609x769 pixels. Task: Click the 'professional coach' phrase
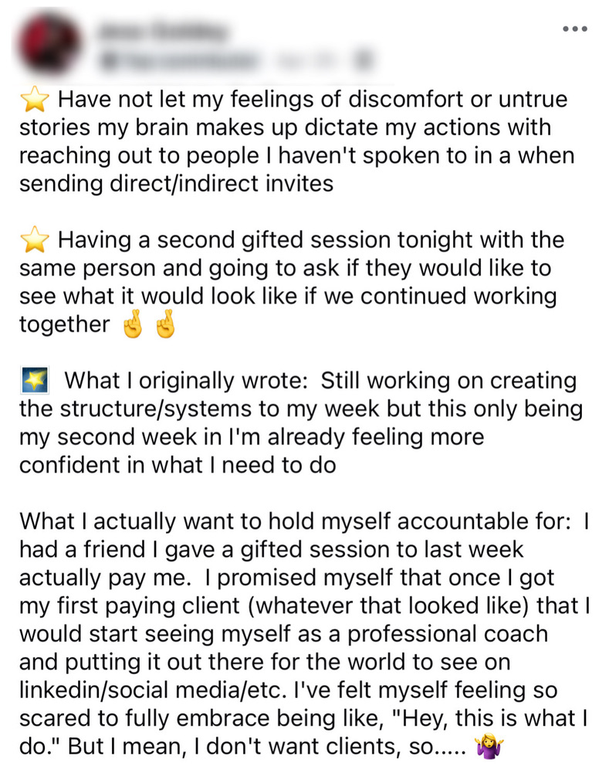tap(448, 634)
